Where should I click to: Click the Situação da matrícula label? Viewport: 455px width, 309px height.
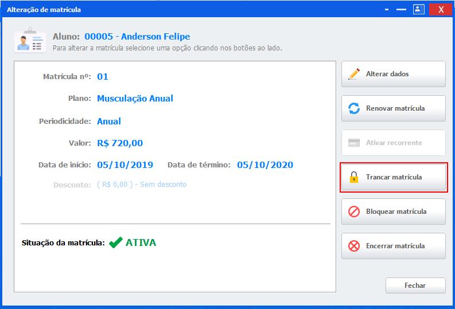coord(63,243)
